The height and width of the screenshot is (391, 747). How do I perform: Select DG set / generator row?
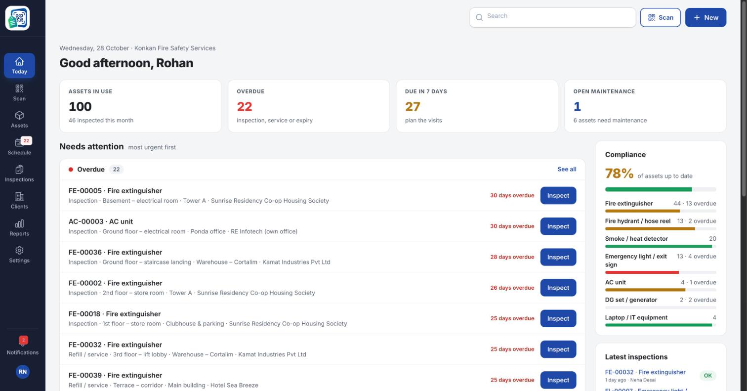(661, 303)
